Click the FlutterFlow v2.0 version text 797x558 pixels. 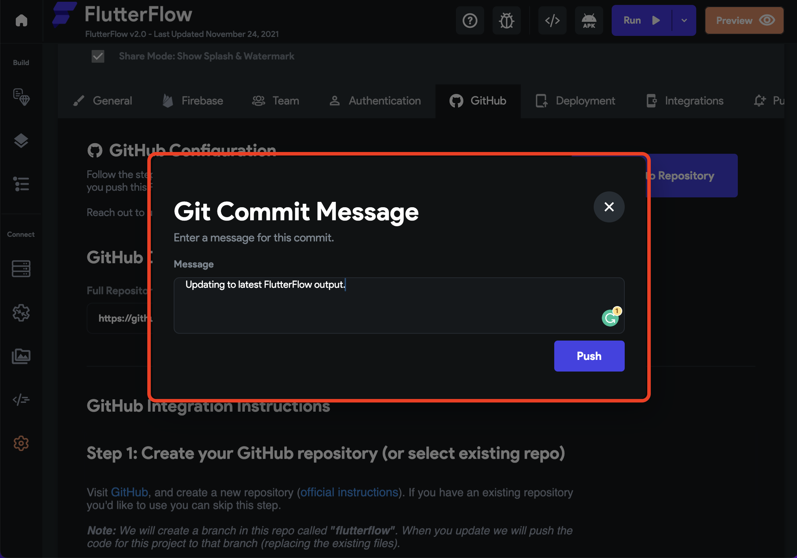coord(182,34)
